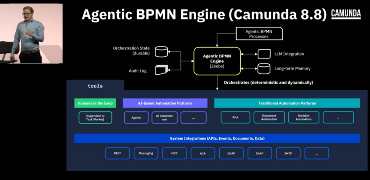Click the CAMUNDA logo

(346, 14)
